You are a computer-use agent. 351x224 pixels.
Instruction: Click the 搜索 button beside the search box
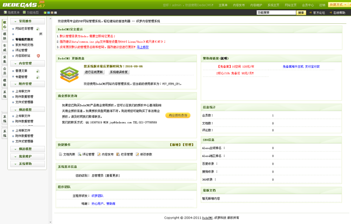(301, 13)
